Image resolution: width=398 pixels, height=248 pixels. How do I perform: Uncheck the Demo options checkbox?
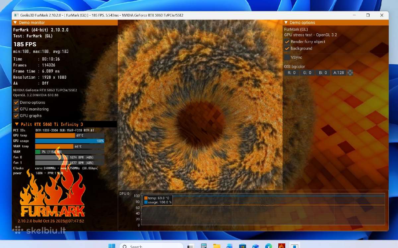pyautogui.click(x=16, y=103)
